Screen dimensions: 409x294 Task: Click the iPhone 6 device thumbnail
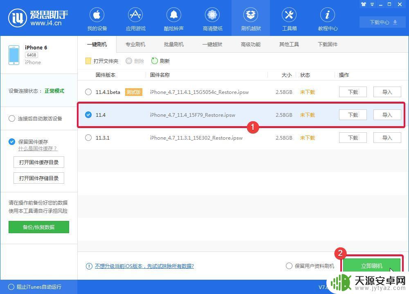coord(14,55)
